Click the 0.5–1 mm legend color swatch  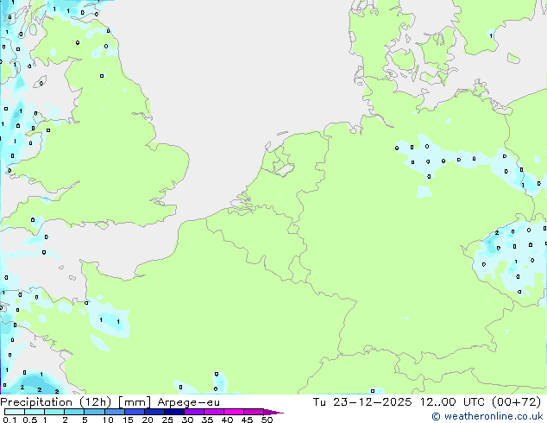pos(35,412)
